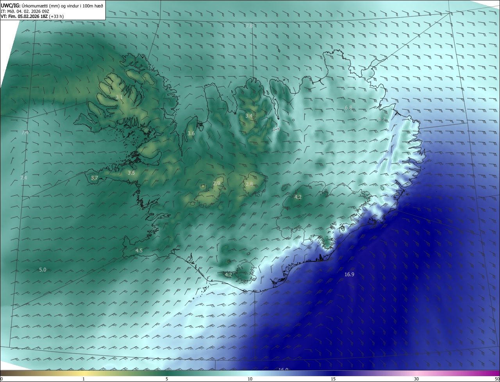Click the 2.8 value on the map
The height and width of the screenshot is (382, 500).
pos(249,184)
